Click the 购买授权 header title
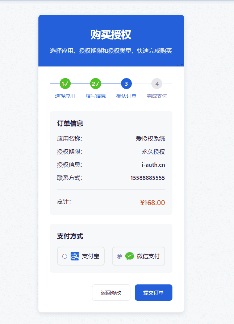Screen dimensions: 234x324 click(x=111, y=35)
